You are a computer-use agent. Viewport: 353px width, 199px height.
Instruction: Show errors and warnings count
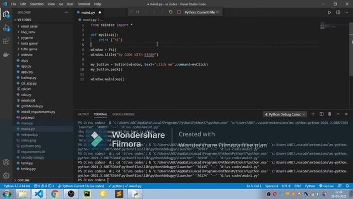[x=44, y=186]
